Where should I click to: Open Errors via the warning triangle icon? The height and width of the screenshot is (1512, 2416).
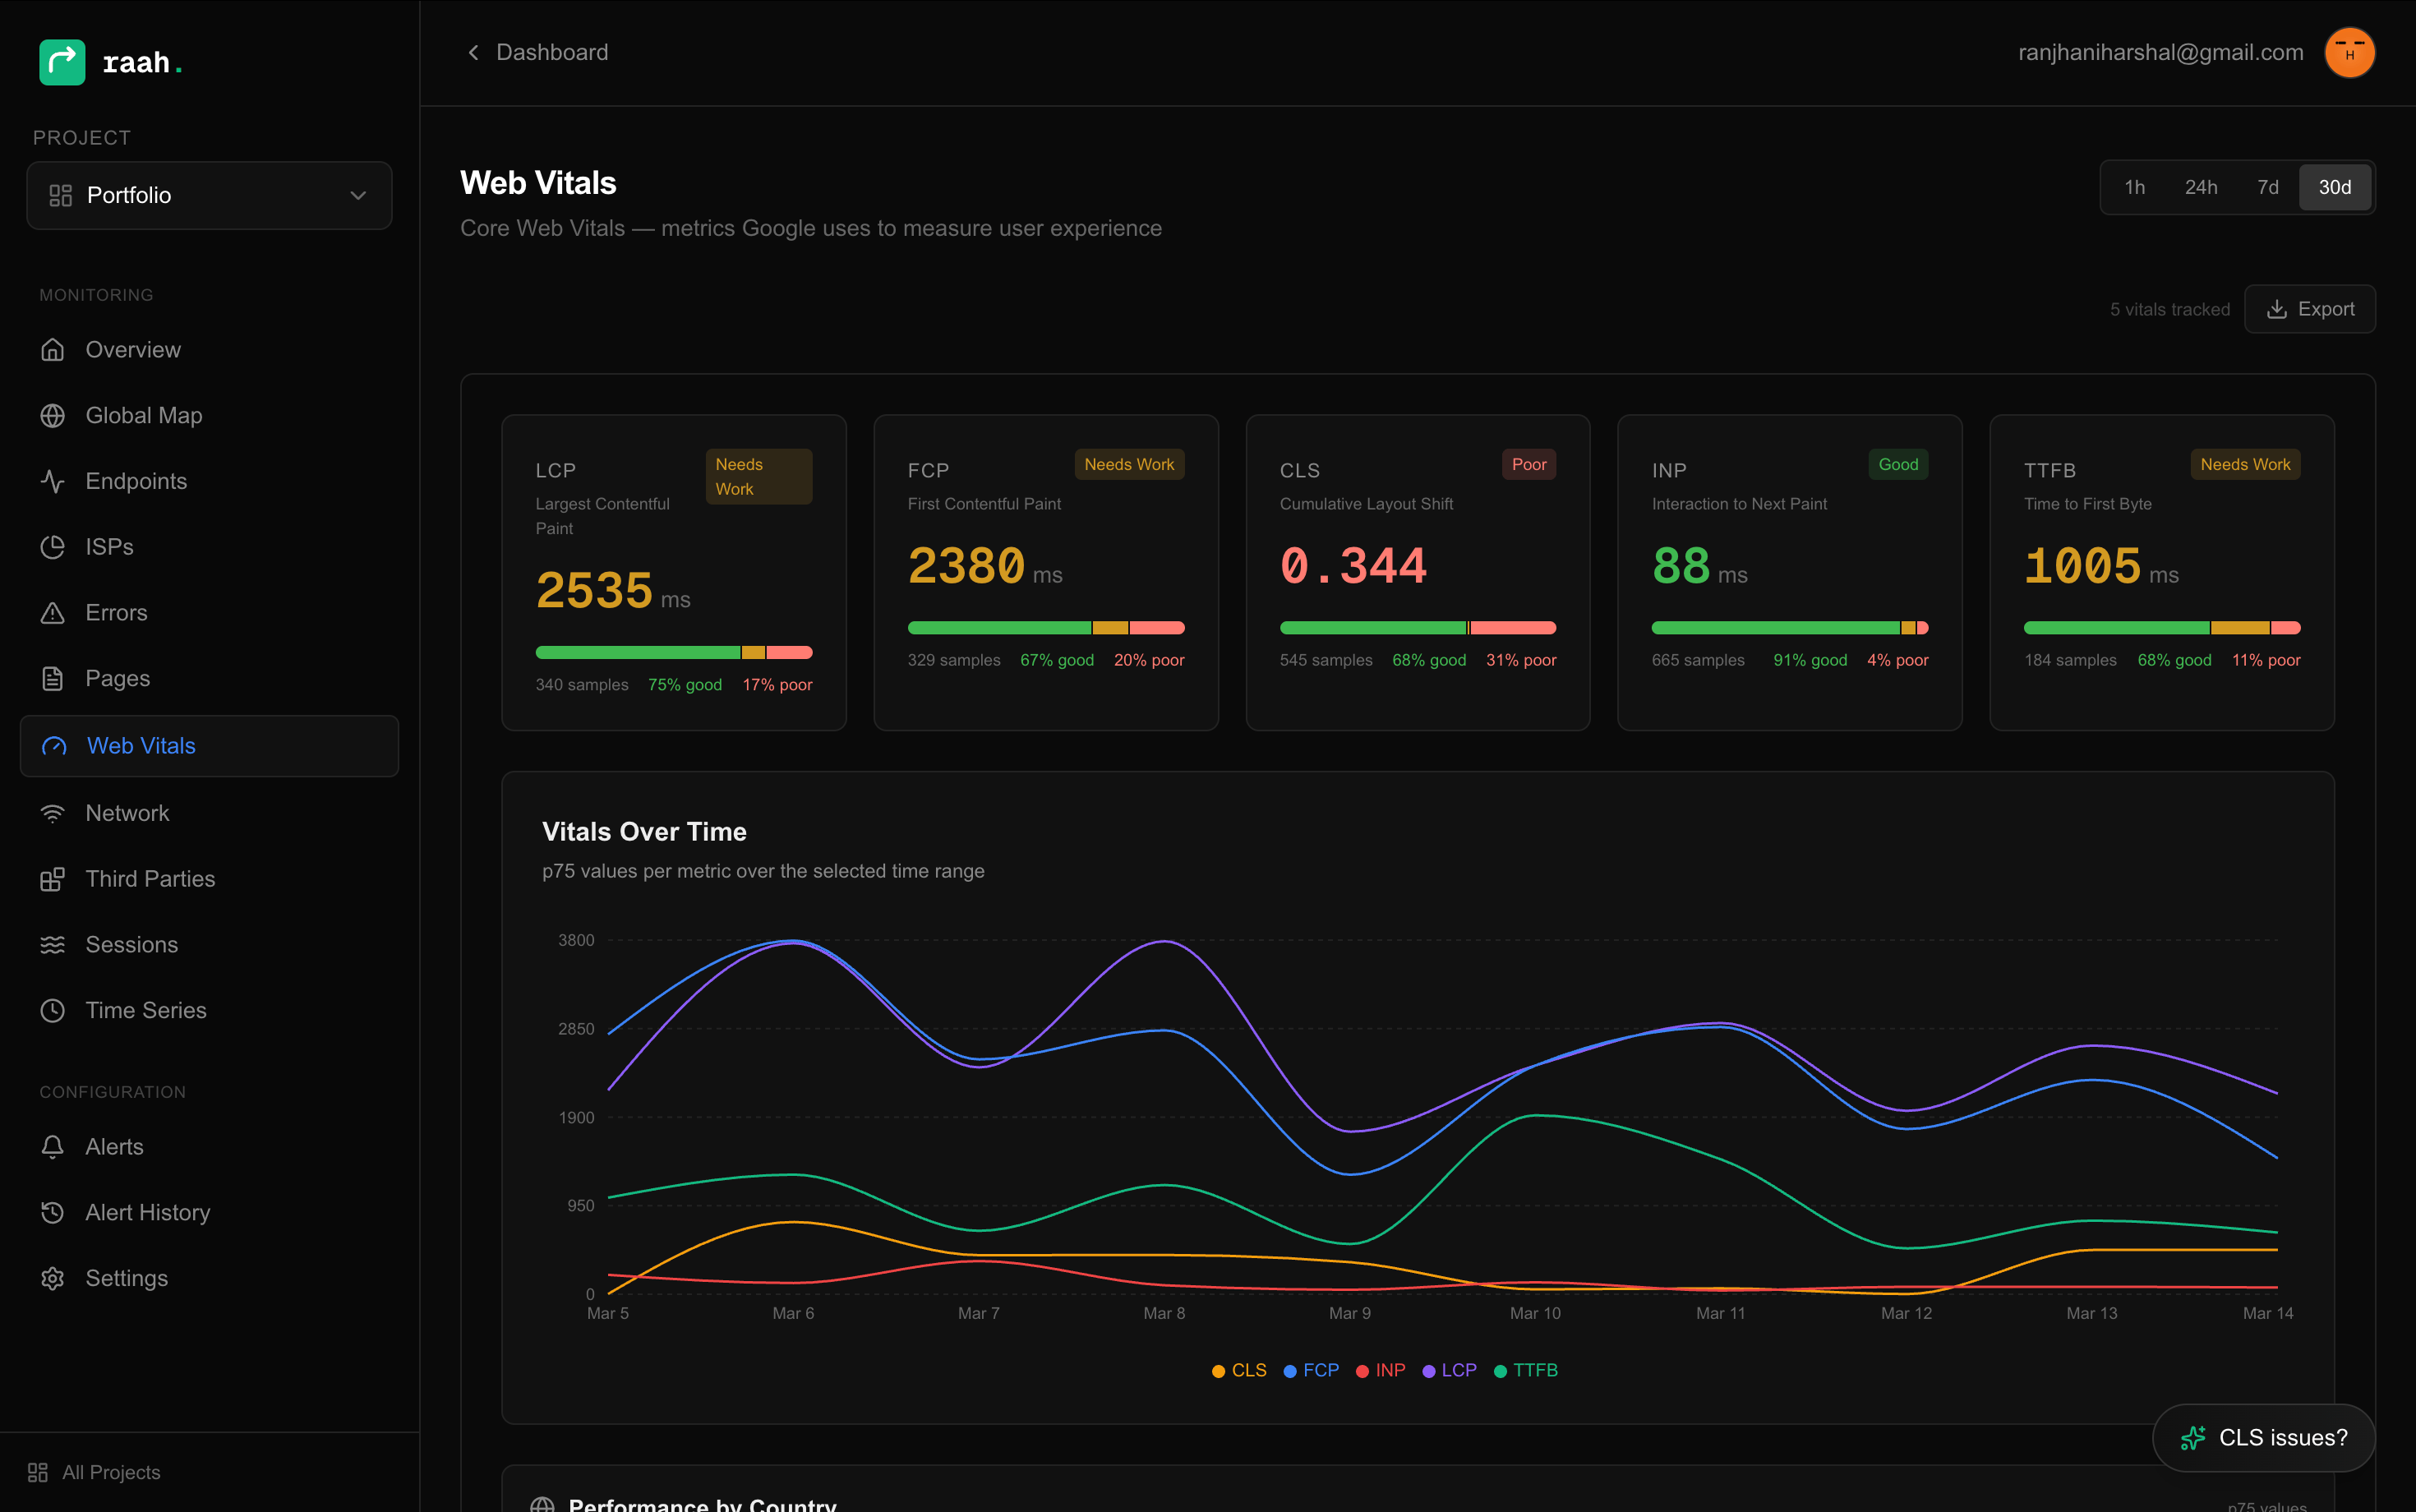54,612
